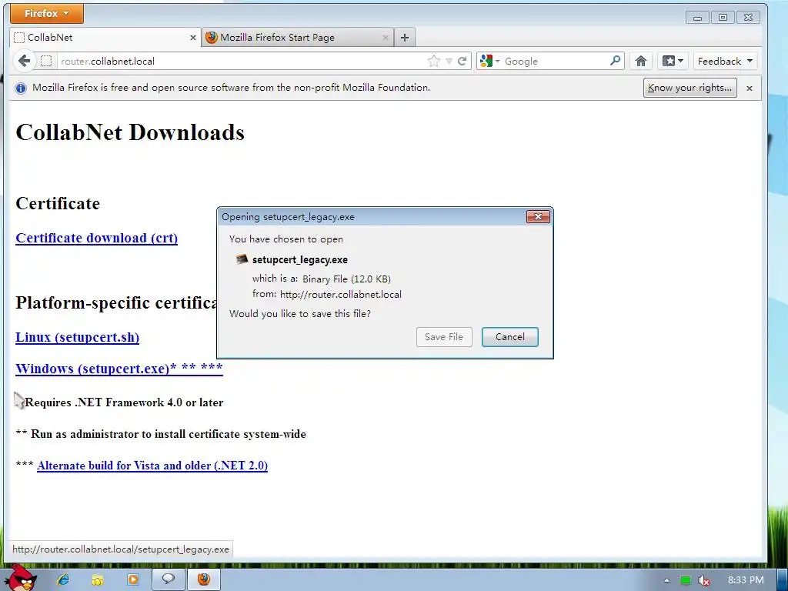
Task: Cancel the setupcert_legacy.exe download
Action: [510, 337]
